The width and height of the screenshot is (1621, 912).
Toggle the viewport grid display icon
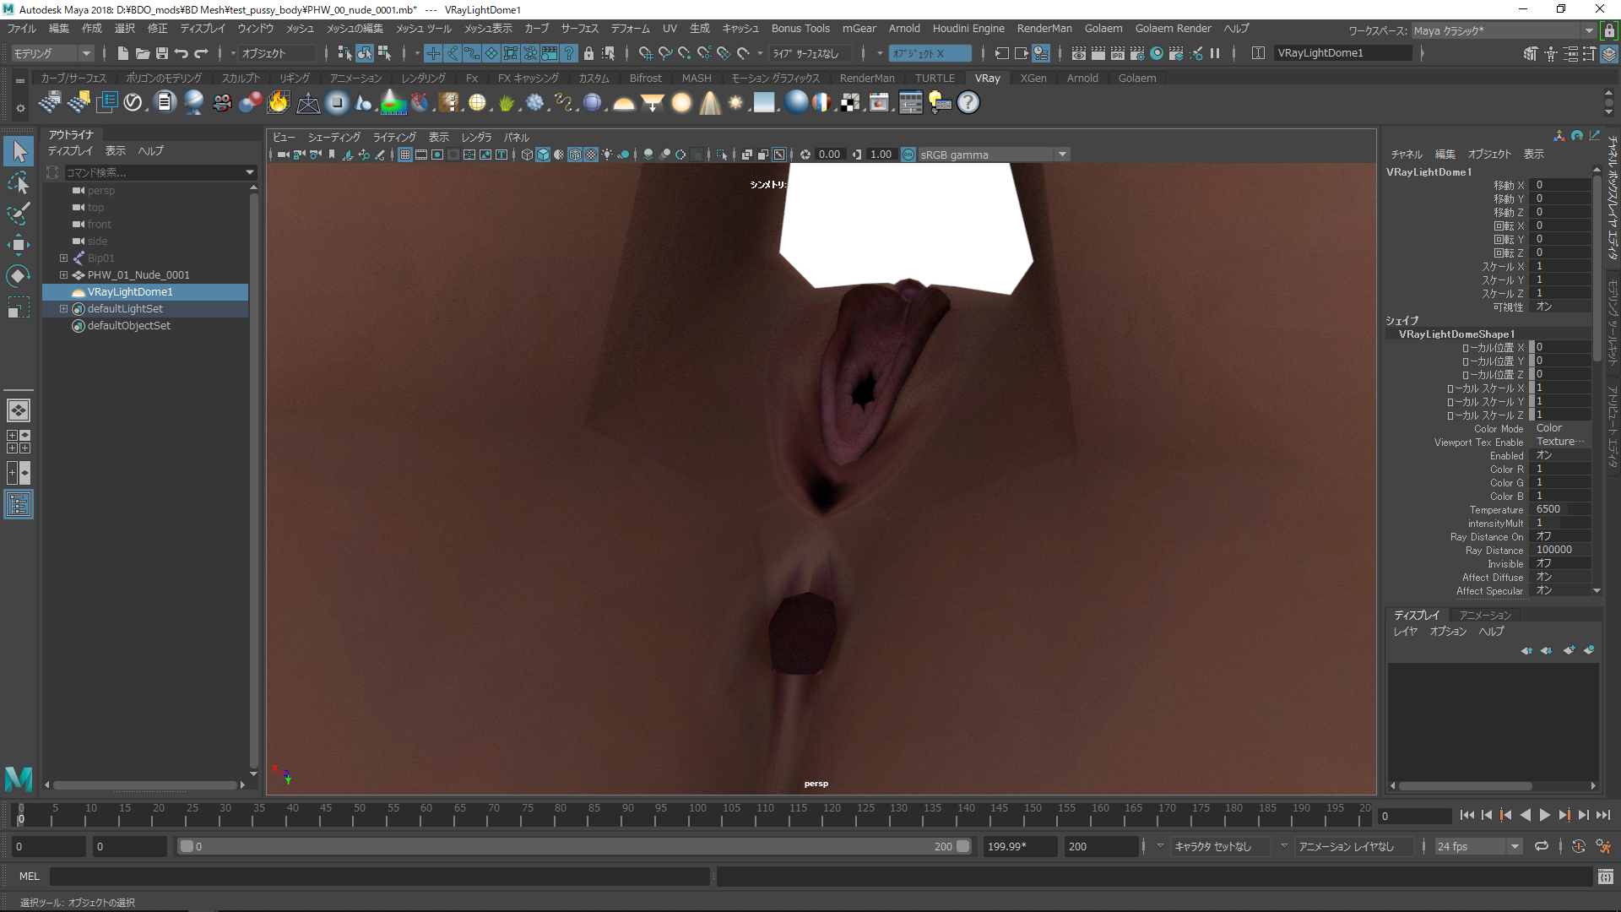[x=405, y=155]
